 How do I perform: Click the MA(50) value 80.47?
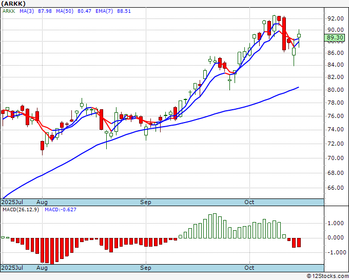coord(84,11)
